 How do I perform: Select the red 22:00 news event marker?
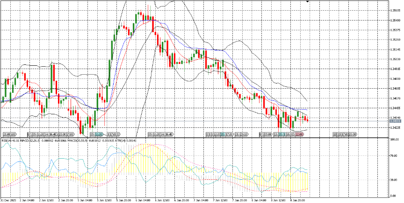pyautogui.click(x=300, y=134)
